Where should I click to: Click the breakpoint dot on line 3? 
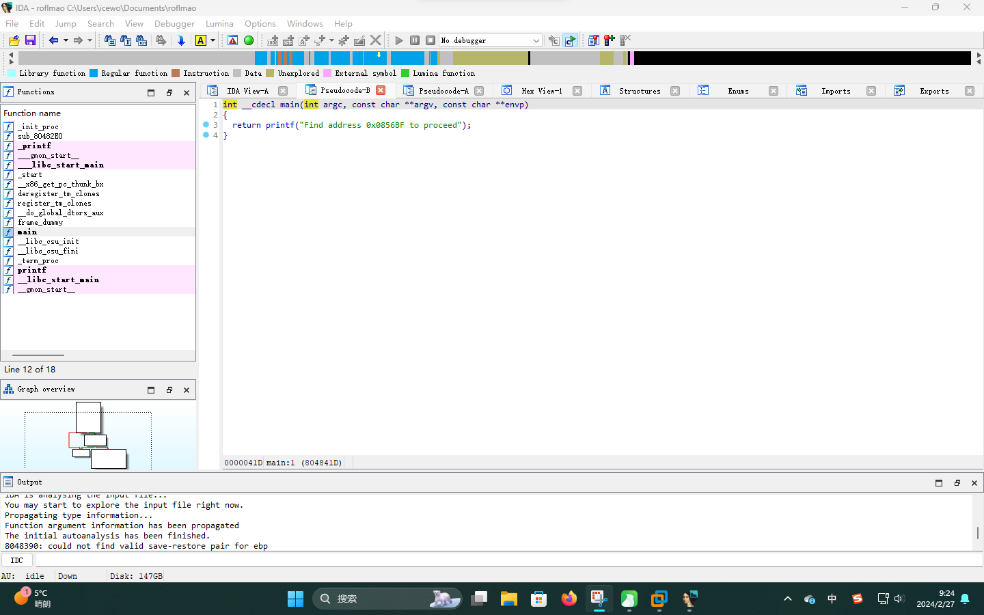206,124
